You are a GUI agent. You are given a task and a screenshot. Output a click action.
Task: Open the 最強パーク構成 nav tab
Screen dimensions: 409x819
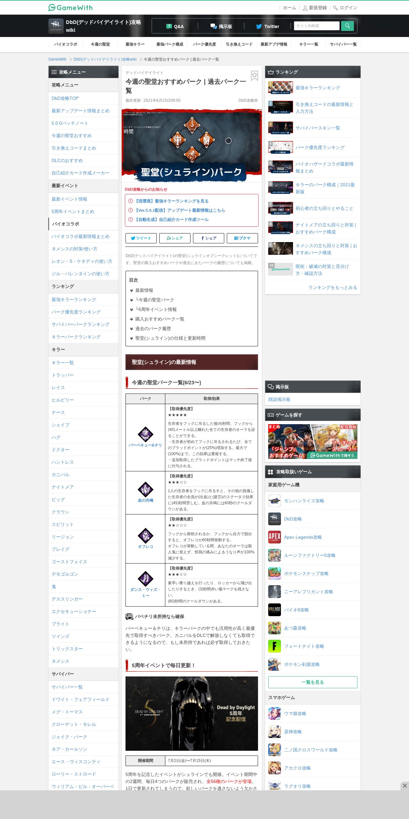[170, 44]
